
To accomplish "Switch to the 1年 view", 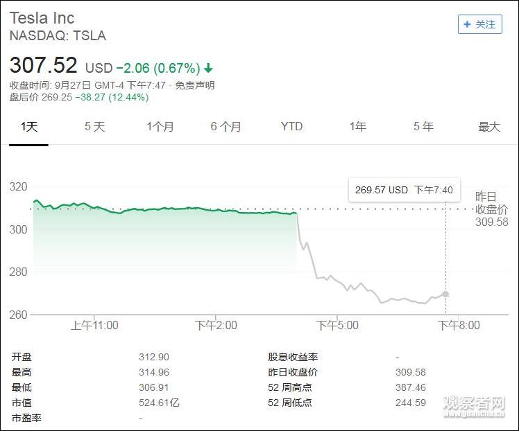I will (357, 127).
